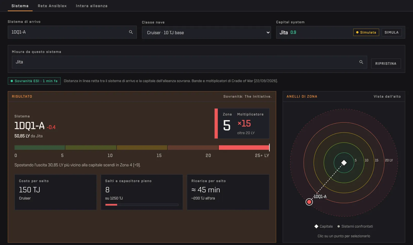Click the 8 jumps value
The width and height of the screenshot is (413, 245).
107,190
